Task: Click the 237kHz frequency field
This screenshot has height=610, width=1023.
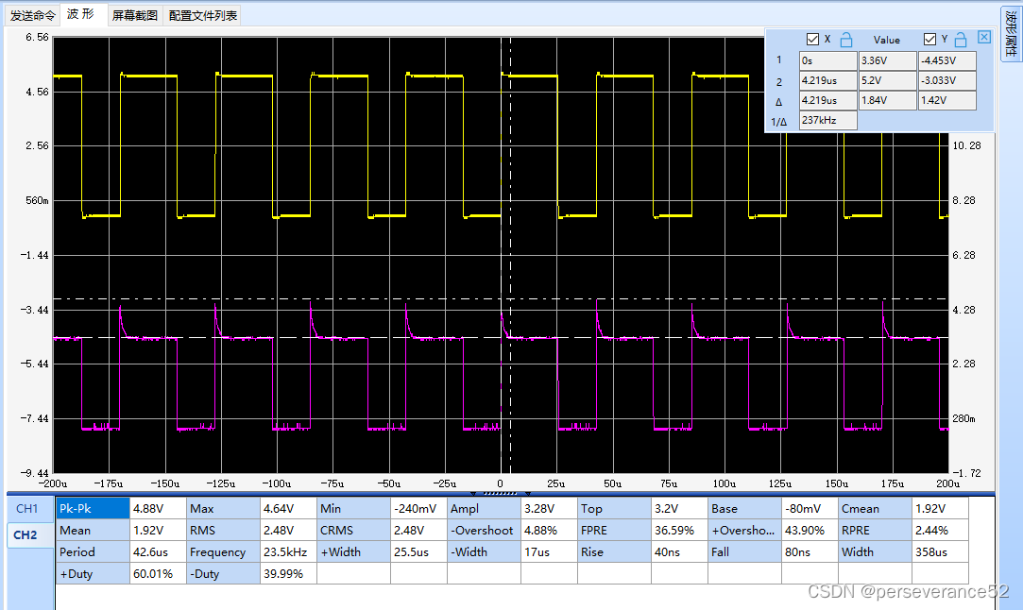Action: [x=827, y=120]
